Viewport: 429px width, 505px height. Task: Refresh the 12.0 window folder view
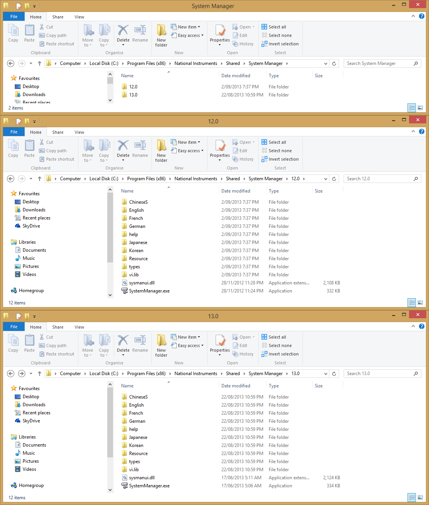pos(334,179)
